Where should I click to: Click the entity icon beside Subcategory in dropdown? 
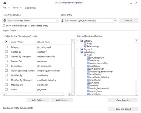click(x=62, y=21)
